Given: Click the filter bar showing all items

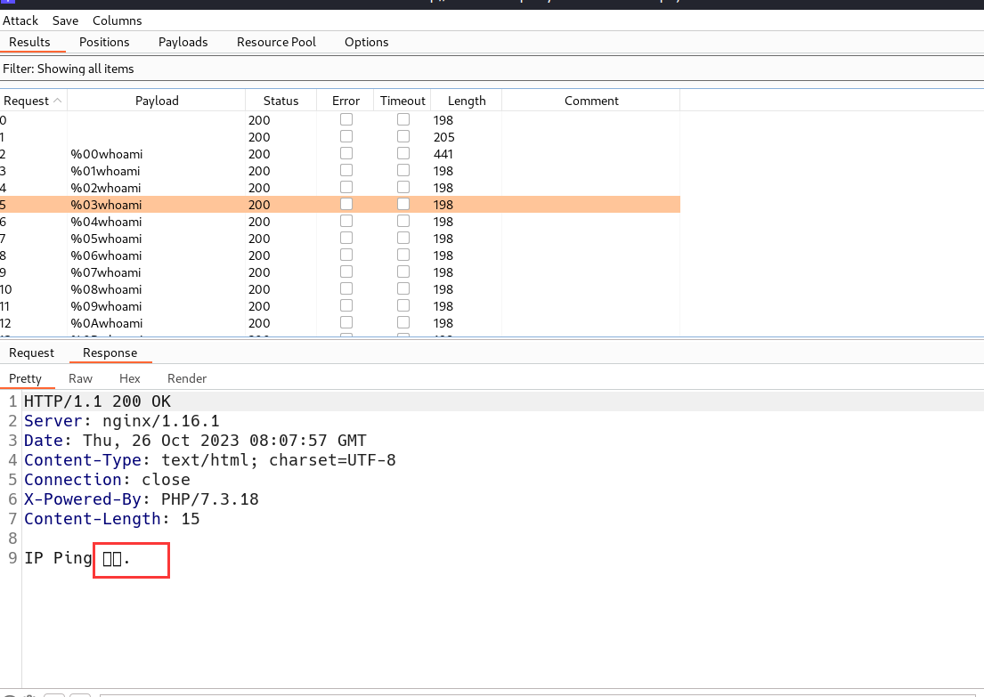Looking at the screenshot, I should [492, 69].
